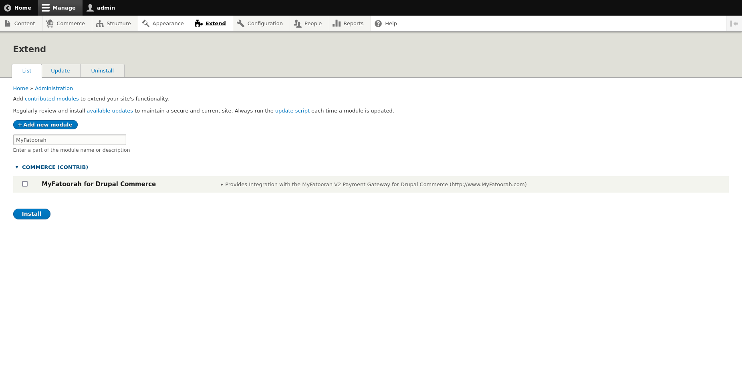
Task: Click the Add new module button
Action: [45, 125]
